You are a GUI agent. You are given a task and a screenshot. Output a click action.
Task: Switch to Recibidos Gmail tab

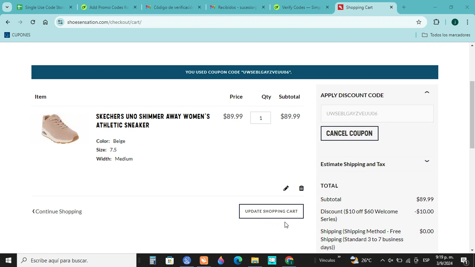click(x=237, y=7)
